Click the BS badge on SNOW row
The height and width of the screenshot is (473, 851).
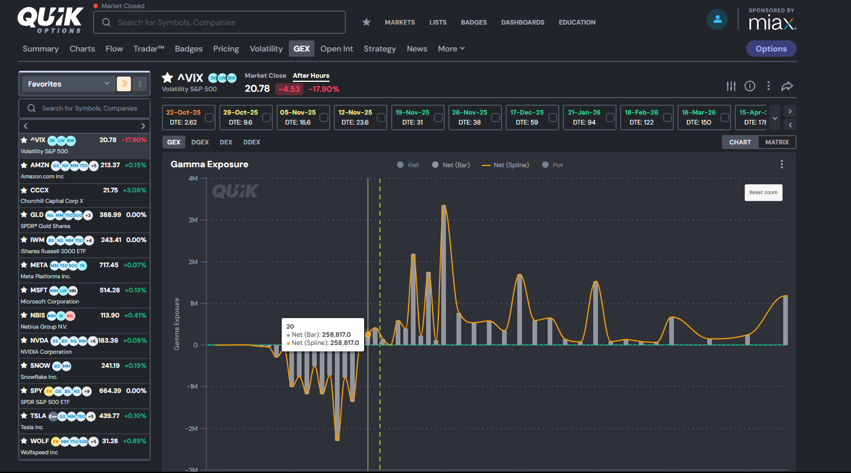click(x=57, y=365)
